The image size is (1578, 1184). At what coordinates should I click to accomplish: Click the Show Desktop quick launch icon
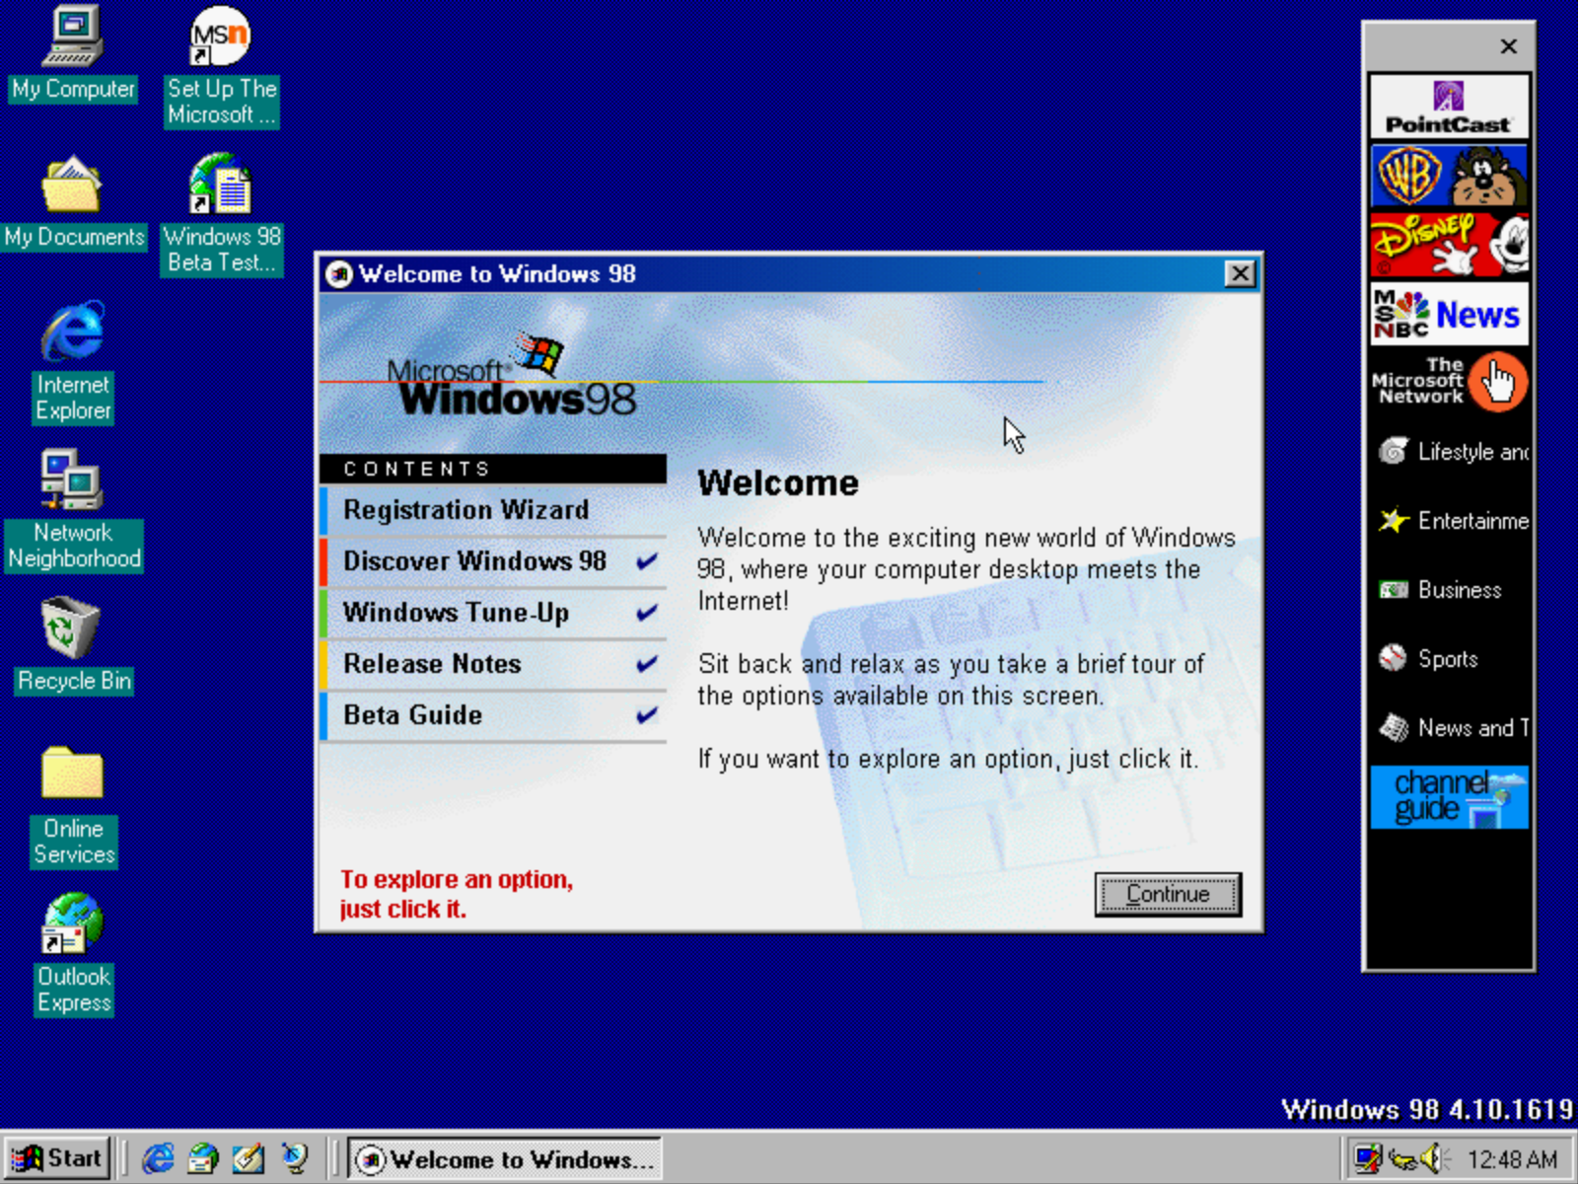click(248, 1158)
